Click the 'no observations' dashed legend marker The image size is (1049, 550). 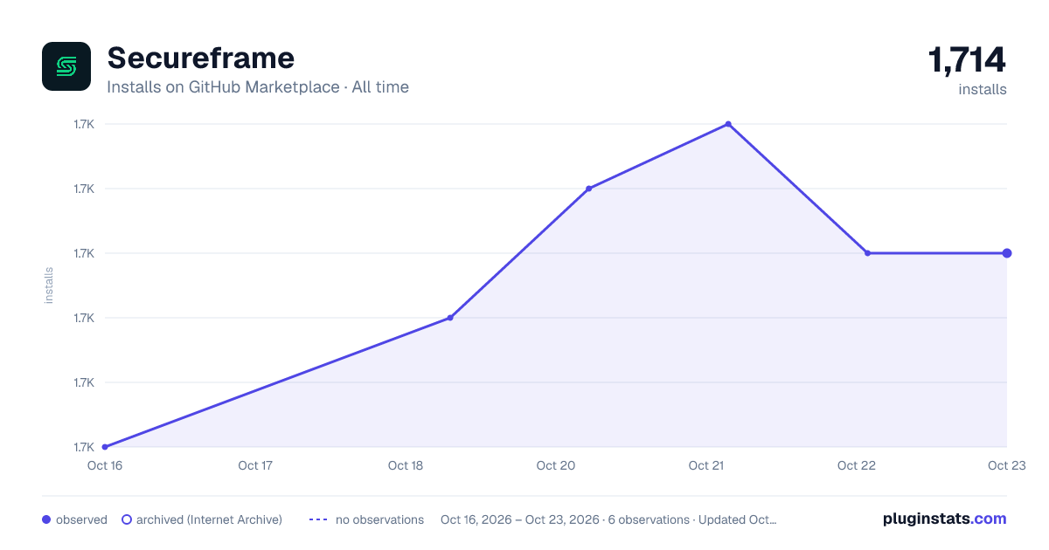[x=318, y=519]
